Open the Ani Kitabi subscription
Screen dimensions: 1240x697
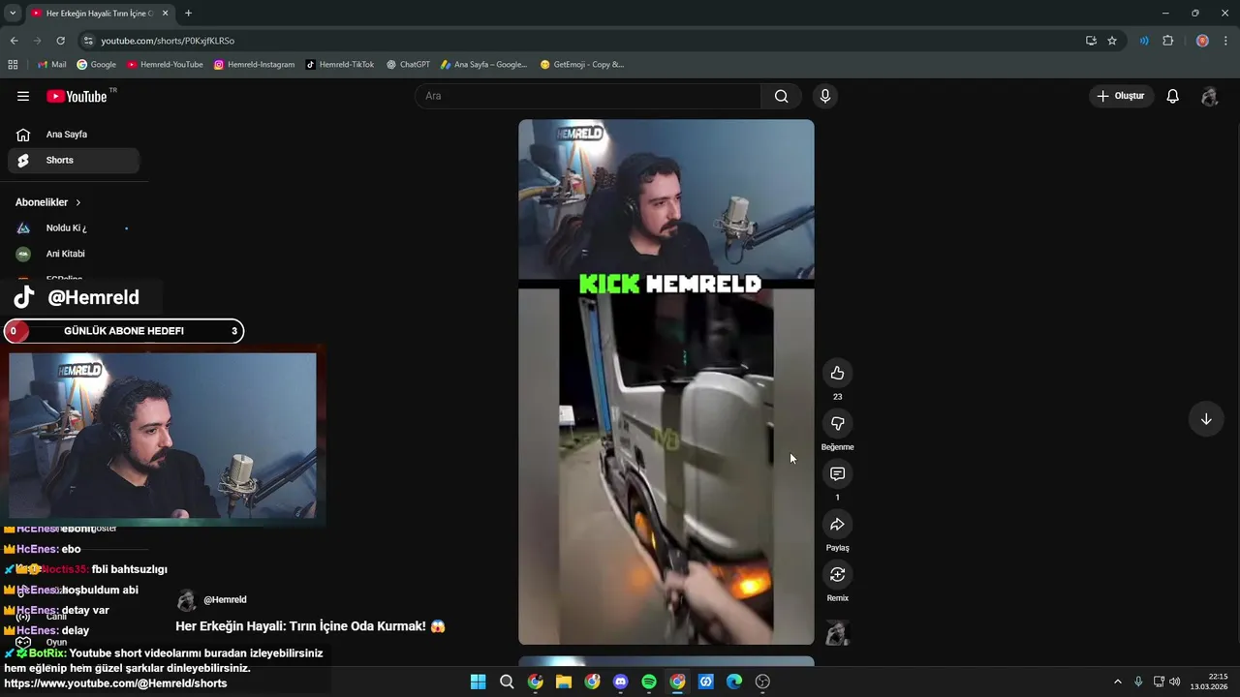point(74,254)
